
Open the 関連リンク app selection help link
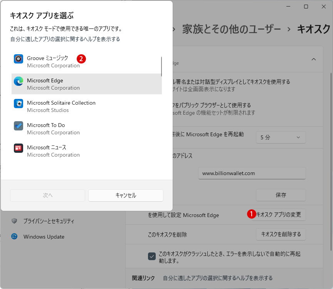(x=218, y=278)
